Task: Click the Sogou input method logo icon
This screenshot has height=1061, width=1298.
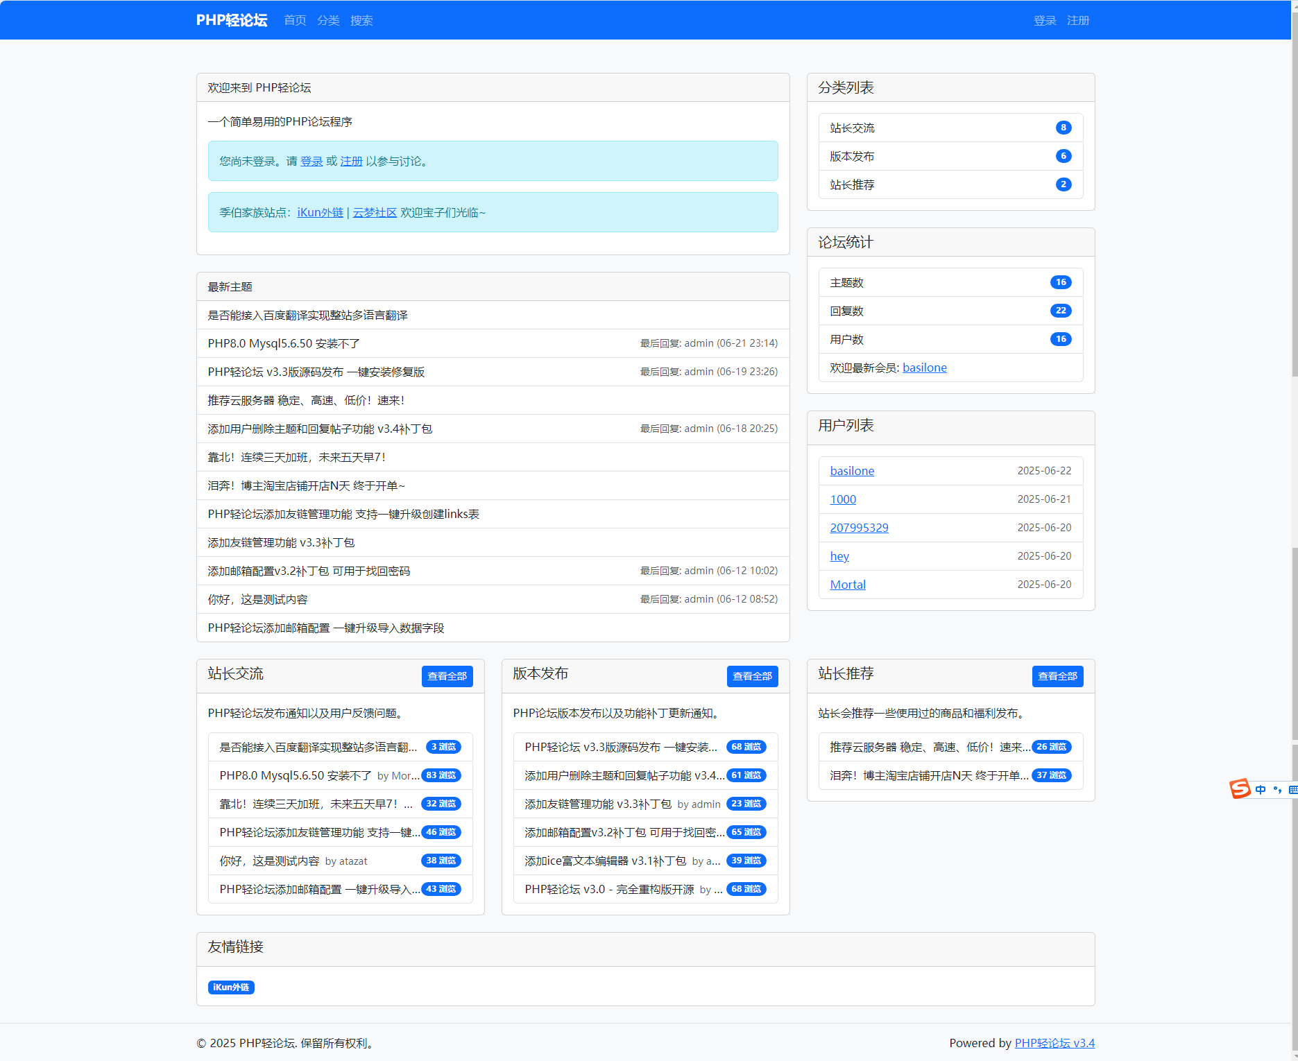Action: click(1240, 788)
